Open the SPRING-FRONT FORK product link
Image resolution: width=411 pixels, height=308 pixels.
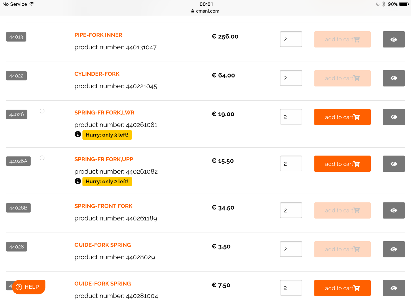[103, 206]
